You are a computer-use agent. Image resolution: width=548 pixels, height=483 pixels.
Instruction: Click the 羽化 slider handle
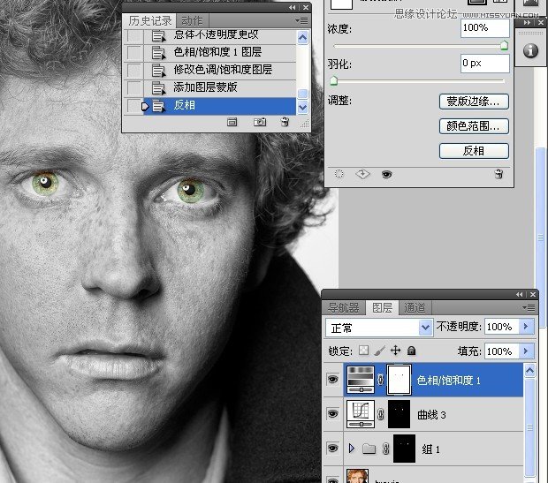pos(334,81)
